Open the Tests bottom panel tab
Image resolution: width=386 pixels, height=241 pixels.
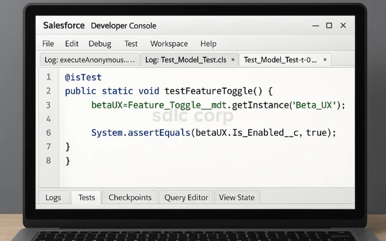click(x=87, y=197)
